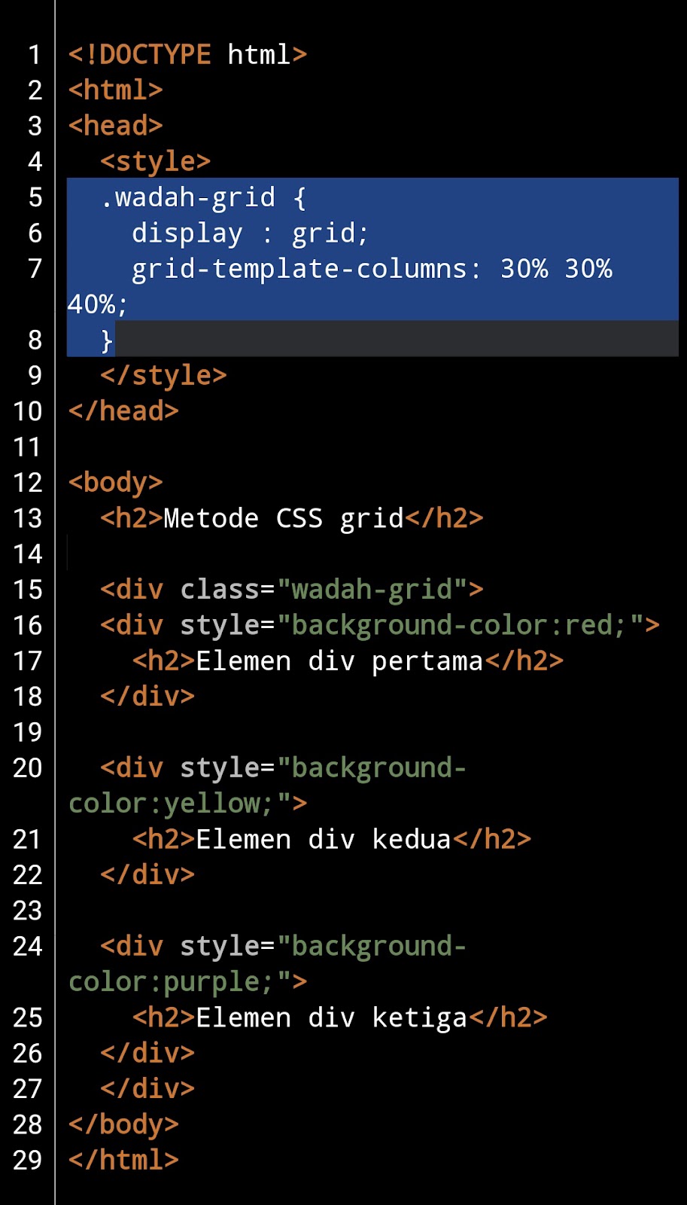Click 'Elemen div pertama' heading text
This screenshot has width=687, height=1205.
(339, 661)
